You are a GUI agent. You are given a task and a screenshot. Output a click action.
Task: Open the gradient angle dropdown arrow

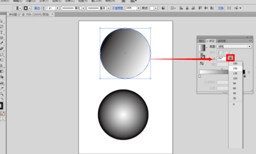(x=230, y=58)
